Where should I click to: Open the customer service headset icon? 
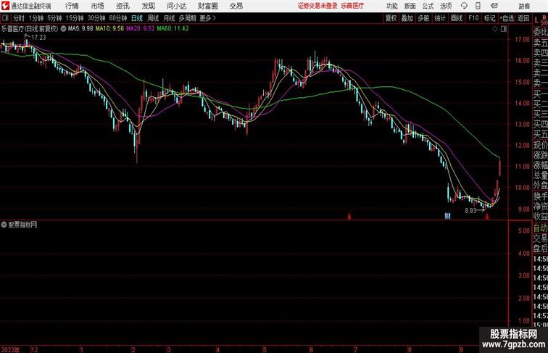tap(464, 6)
